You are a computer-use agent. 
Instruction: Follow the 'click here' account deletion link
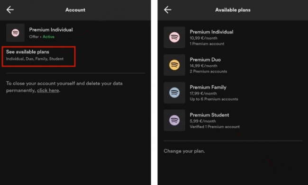pyautogui.click(x=48, y=90)
